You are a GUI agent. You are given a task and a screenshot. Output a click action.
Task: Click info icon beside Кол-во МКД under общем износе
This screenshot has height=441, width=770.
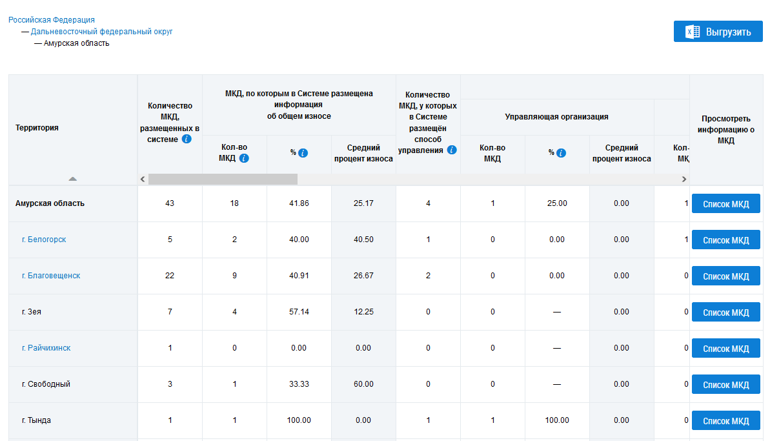(x=244, y=158)
